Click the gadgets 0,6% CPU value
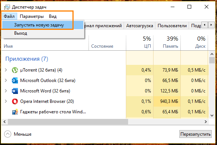 click(146, 112)
